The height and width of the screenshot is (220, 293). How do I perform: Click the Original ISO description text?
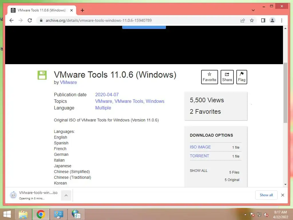106,120
